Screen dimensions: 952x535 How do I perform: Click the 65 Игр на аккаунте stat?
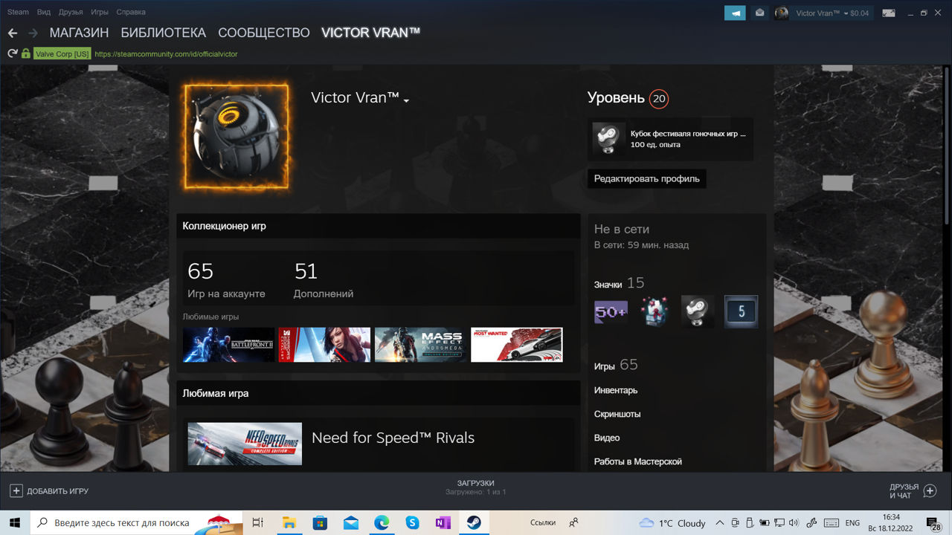226,279
